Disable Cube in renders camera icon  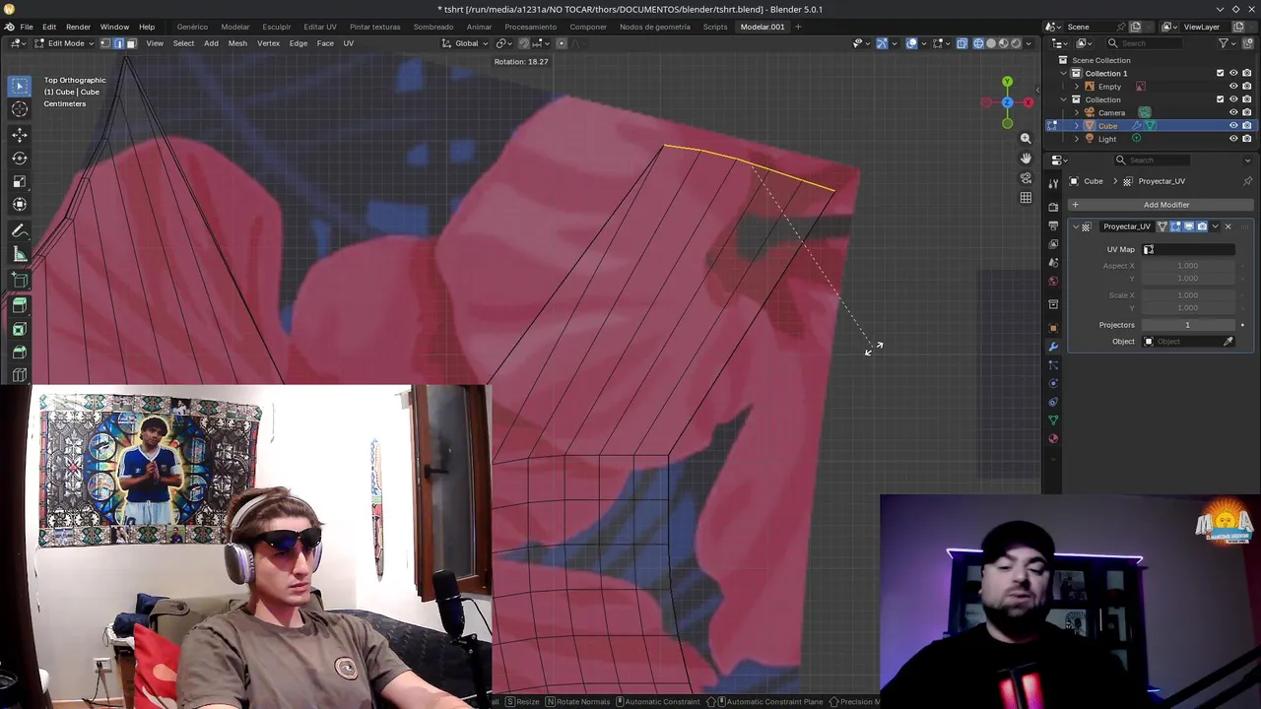click(x=1246, y=126)
